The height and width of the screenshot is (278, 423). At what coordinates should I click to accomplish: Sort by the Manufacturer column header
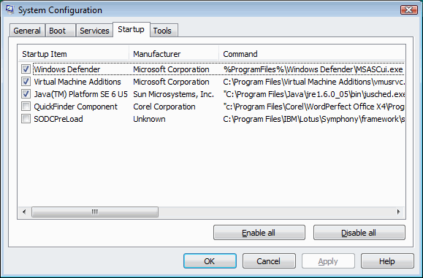coord(174,54)
